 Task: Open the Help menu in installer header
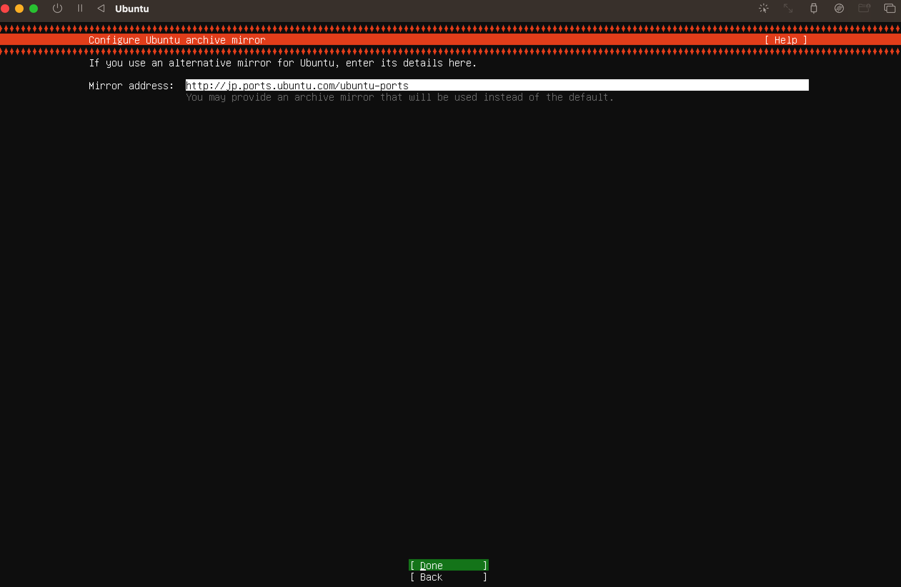coord(786,40)
